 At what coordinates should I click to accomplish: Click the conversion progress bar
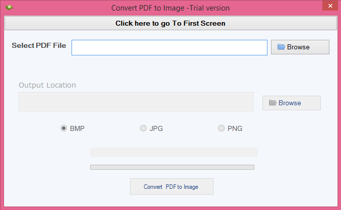[172, 167]
